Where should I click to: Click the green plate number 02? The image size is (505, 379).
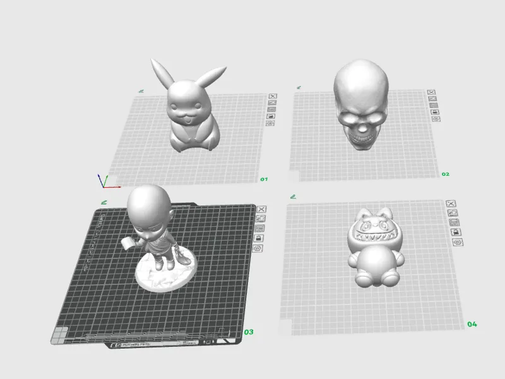pos(446,174)
